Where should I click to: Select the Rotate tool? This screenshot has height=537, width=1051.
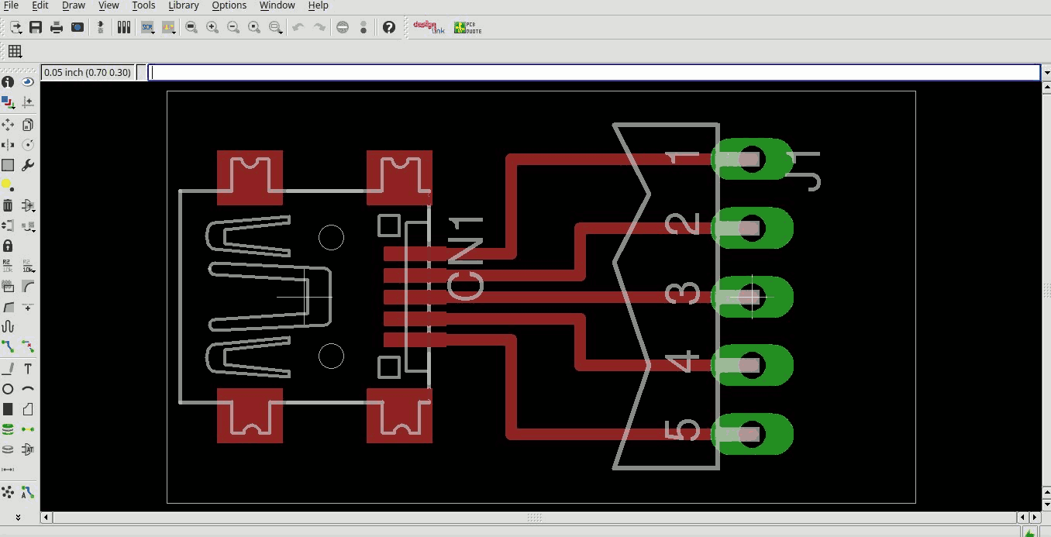tap(28, 145)
